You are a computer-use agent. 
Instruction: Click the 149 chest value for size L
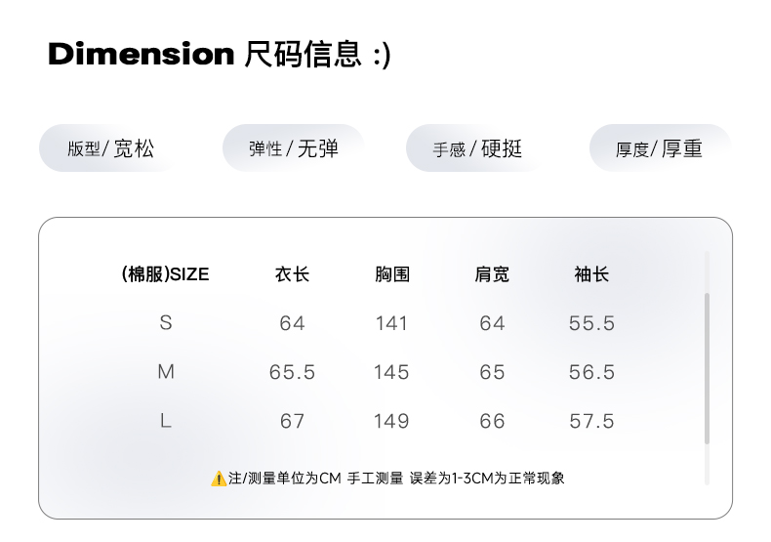[x=391, y=421]
